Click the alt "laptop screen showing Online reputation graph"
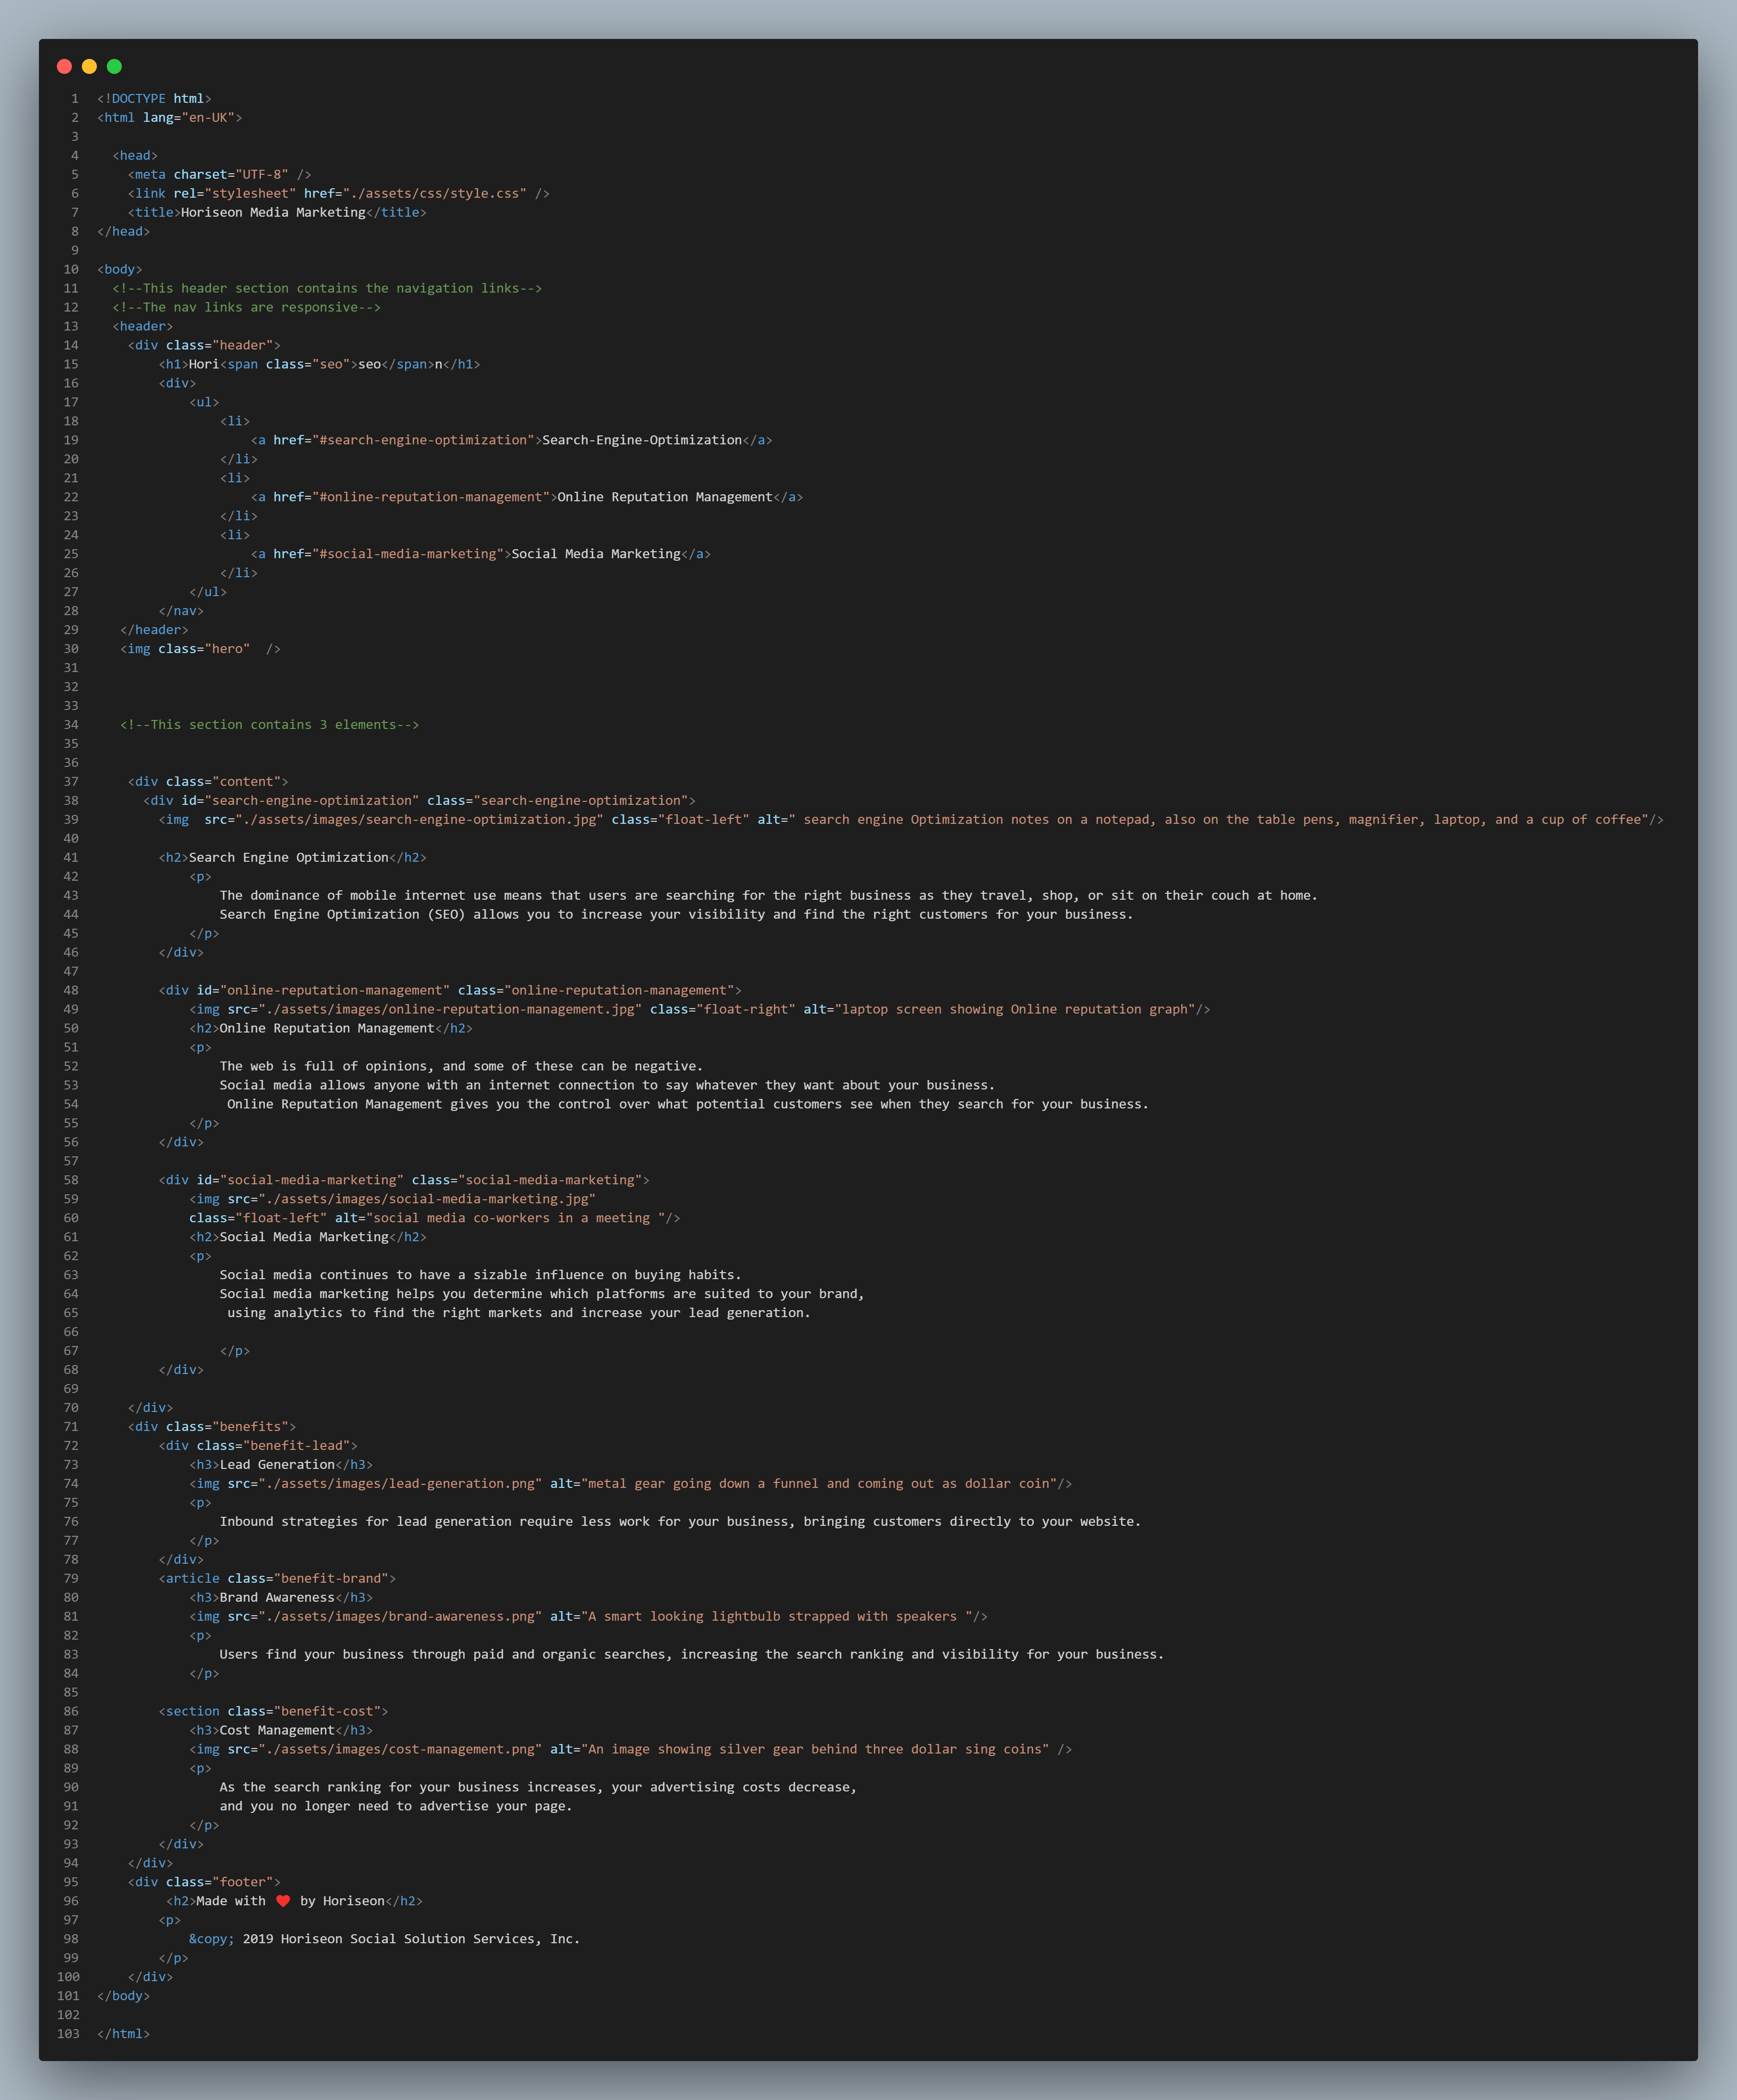1737x2100 pixels. [x=1014, y=1010]
